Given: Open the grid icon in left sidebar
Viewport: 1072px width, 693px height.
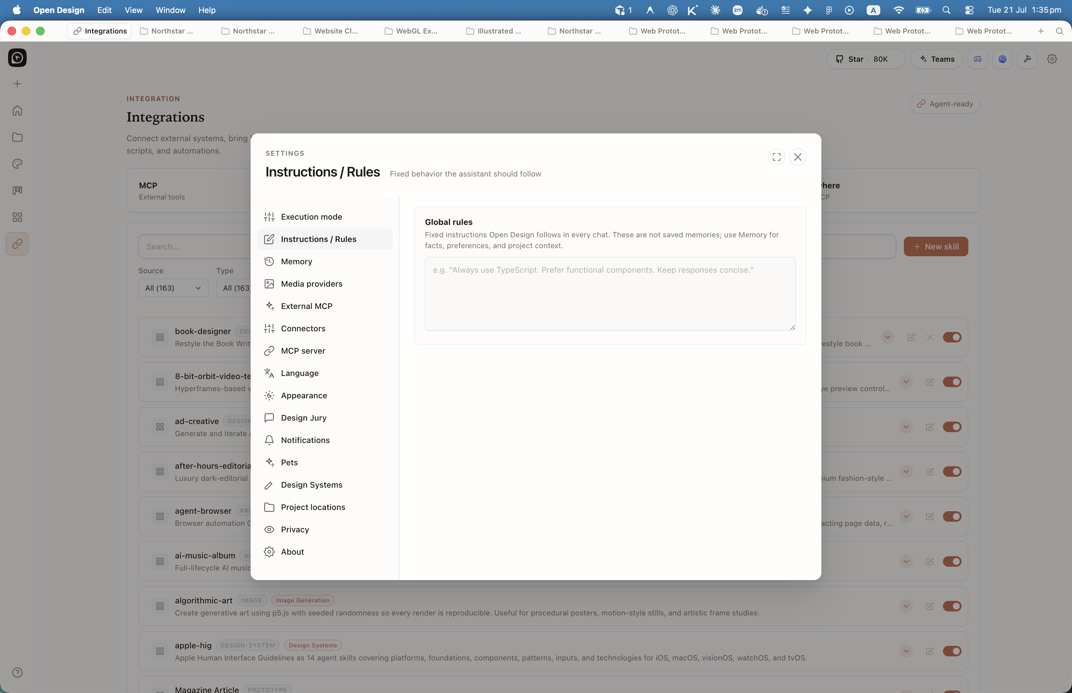Looking at the screenshot, I should point(17,217).
